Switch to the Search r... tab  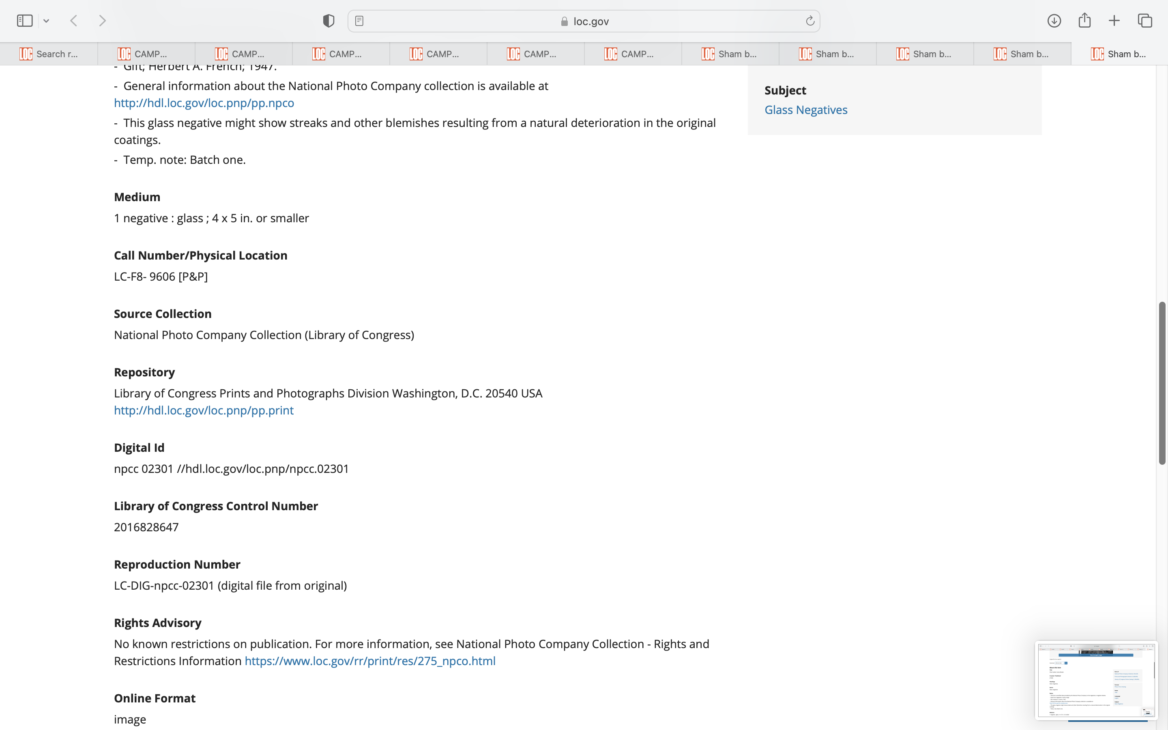coord(49,54)
